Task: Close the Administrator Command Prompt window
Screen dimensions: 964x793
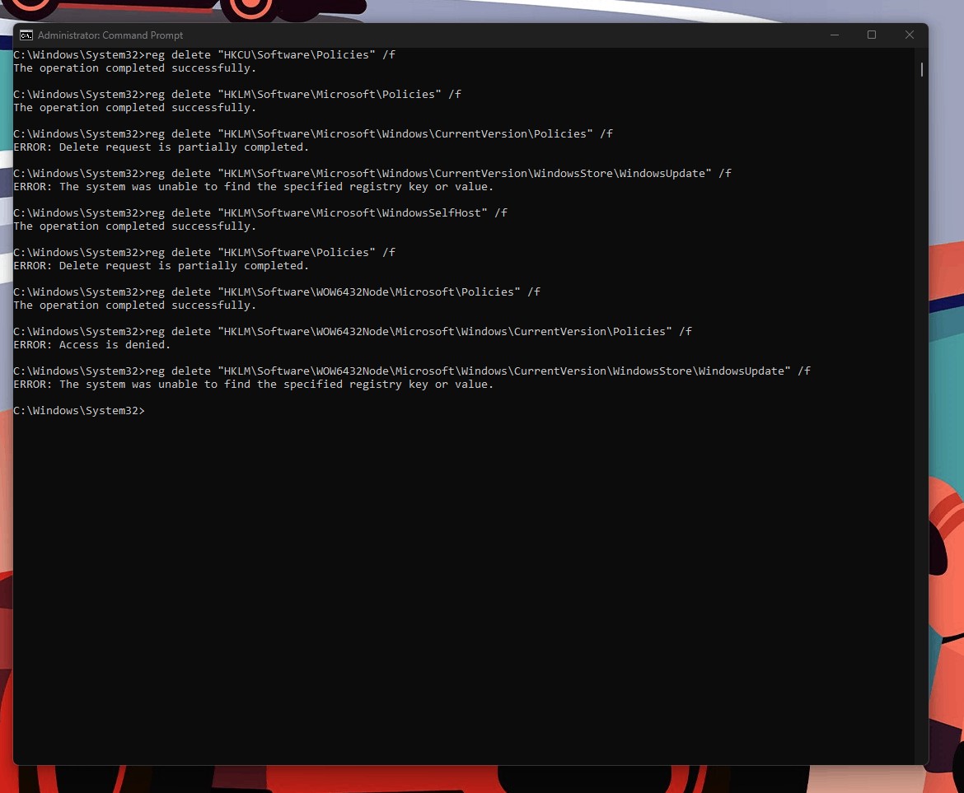Action: pyautogui.click(x=910, y=35)
